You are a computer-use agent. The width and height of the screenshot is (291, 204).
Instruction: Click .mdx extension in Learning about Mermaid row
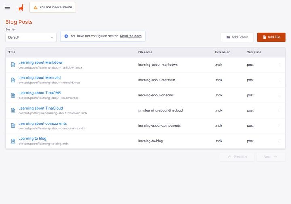219,80
